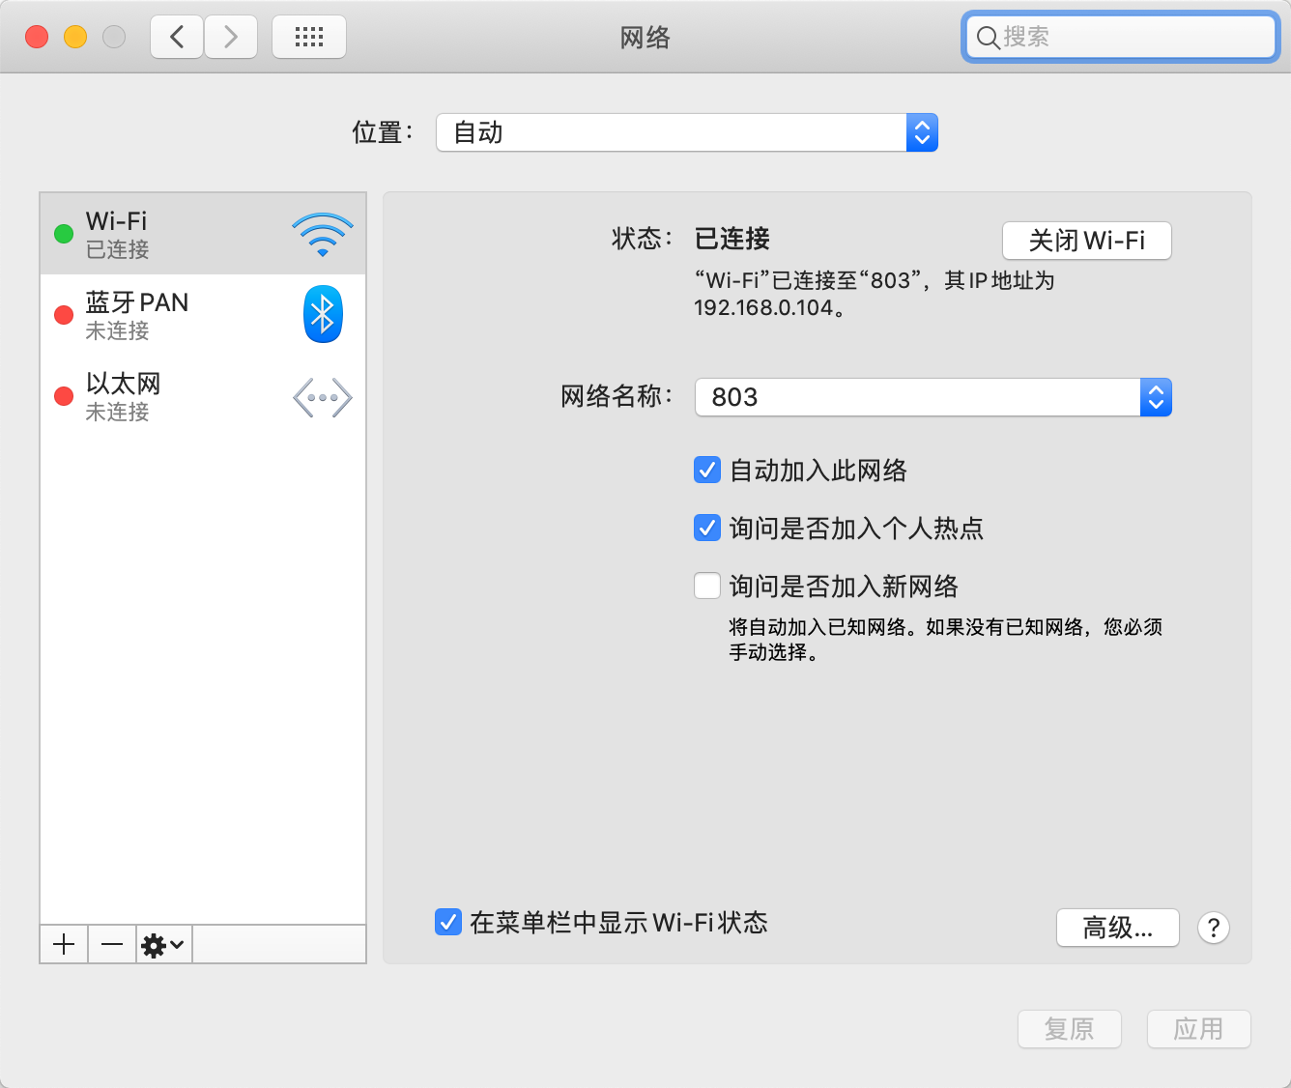This screenshot has width=1291, height=1088.
Task: Minimize the window with yellow button
Action: 75,37
